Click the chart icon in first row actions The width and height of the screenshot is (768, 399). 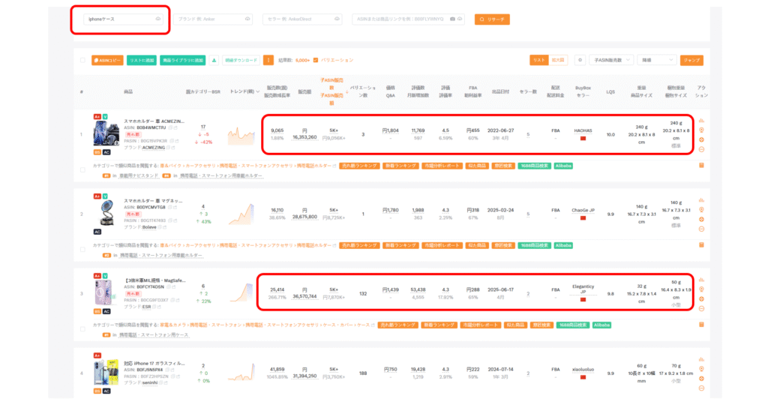click(x=701, y=121)
